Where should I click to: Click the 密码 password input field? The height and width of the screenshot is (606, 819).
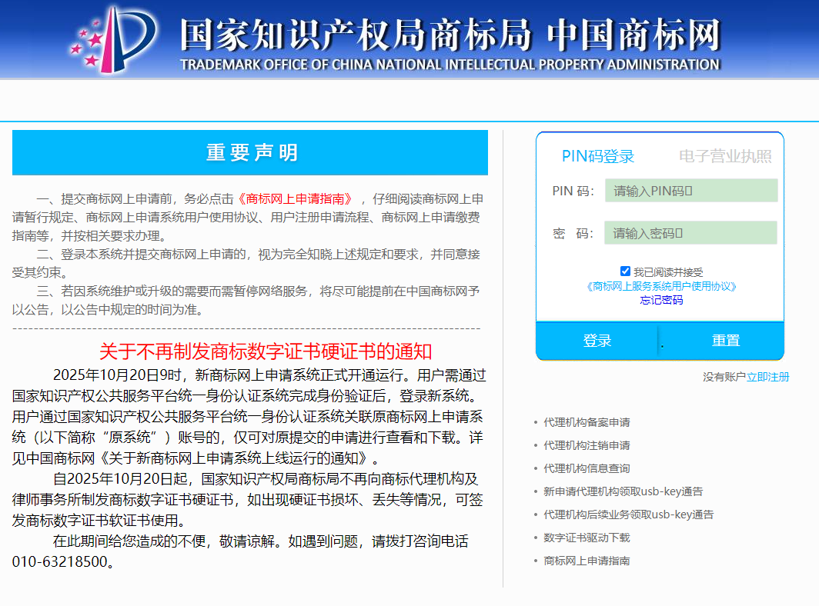pyautogui.click(x=690, y=233)
